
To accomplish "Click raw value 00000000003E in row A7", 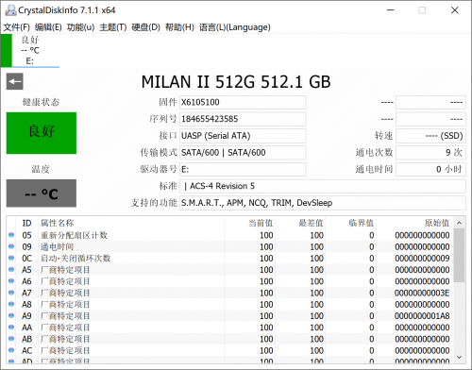I will 422,293.
